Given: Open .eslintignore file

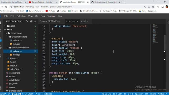Looking at the screenshot, I should pyautogui.click(x=15, y=73).
